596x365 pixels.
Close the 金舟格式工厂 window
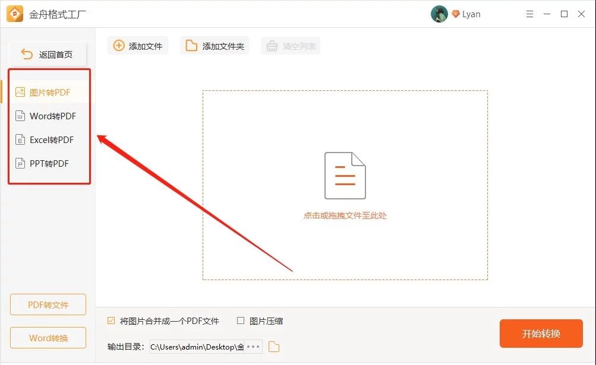(581, 14)
